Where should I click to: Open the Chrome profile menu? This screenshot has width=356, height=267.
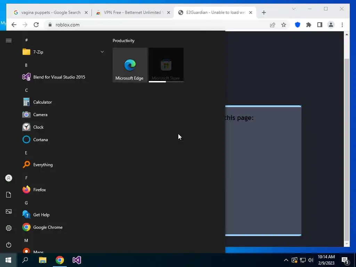click(331, 25)
